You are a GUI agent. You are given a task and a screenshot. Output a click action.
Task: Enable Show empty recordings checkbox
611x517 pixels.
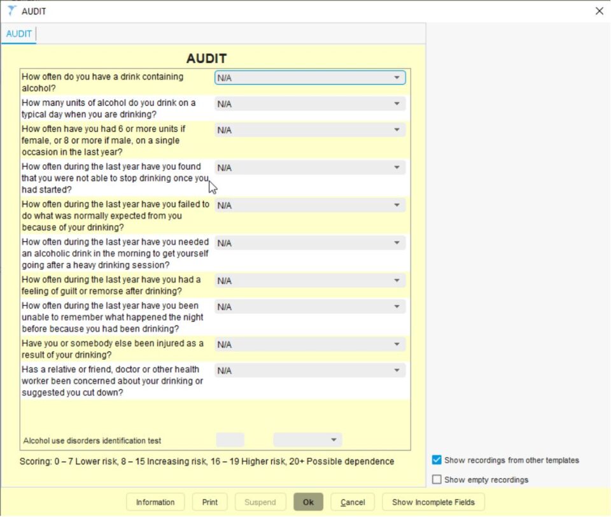tap(437, 479)
